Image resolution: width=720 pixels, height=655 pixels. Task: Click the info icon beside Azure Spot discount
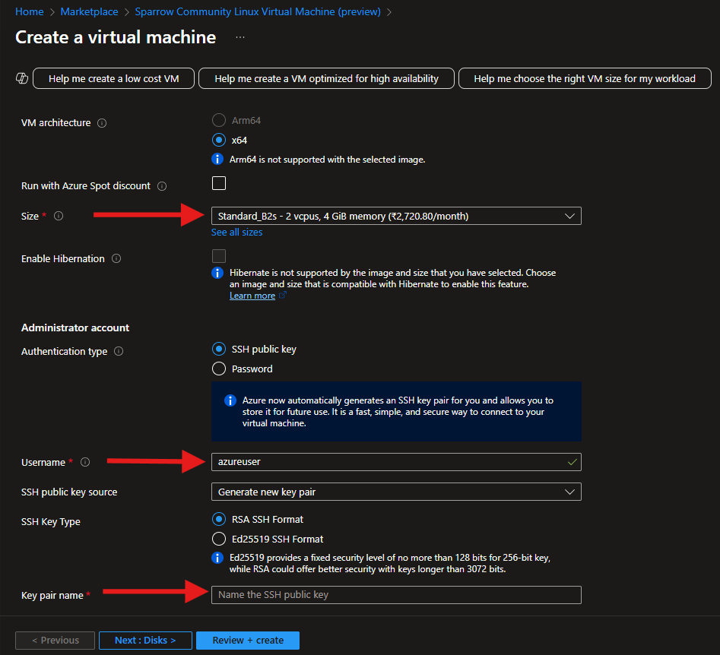click(161, 185)
